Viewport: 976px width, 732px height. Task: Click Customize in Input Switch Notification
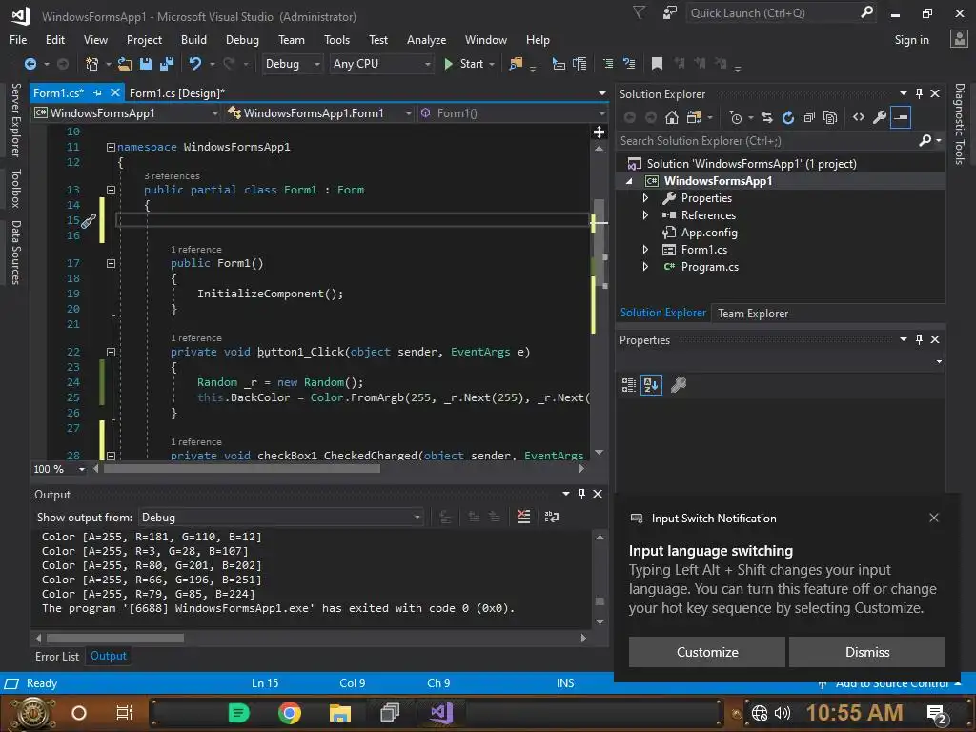[707, 652]
